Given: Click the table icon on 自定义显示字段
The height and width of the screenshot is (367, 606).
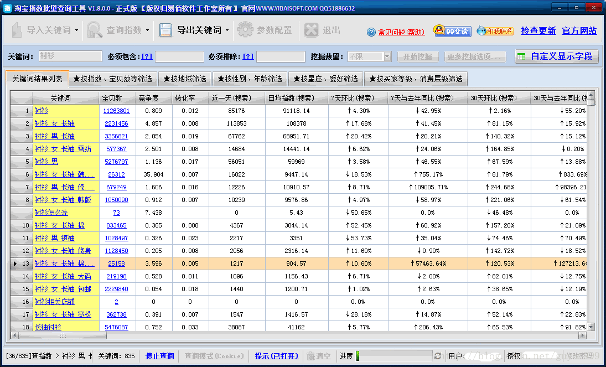Looking at the screenshot, I should click(x=522, y=56).
